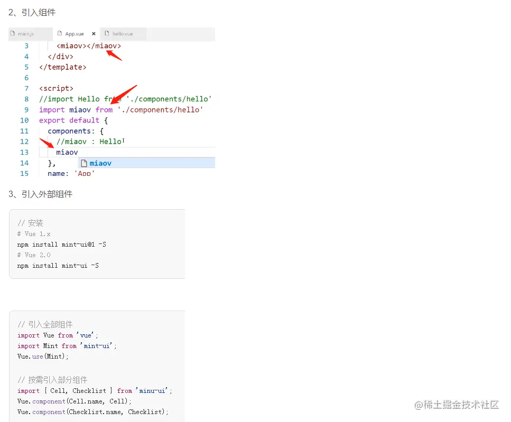Click the file icon in the miaov suggestion
This screenshot has height=422, width=511.
[84, 163]
